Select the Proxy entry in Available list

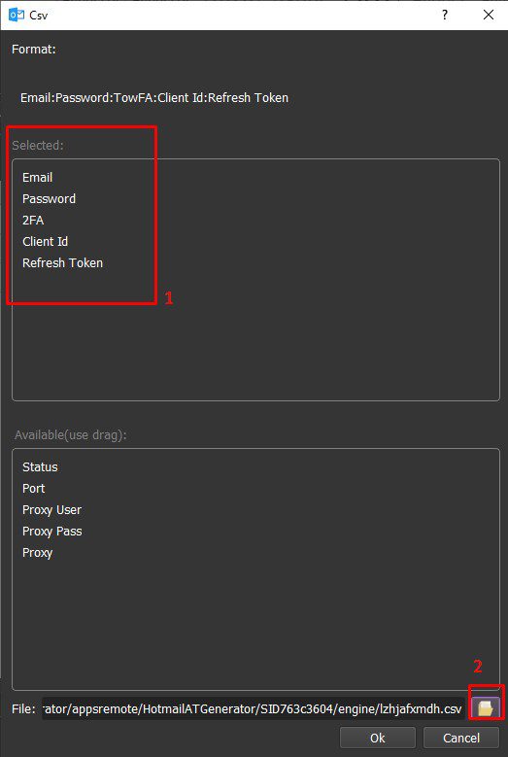(x=38, y=553)
